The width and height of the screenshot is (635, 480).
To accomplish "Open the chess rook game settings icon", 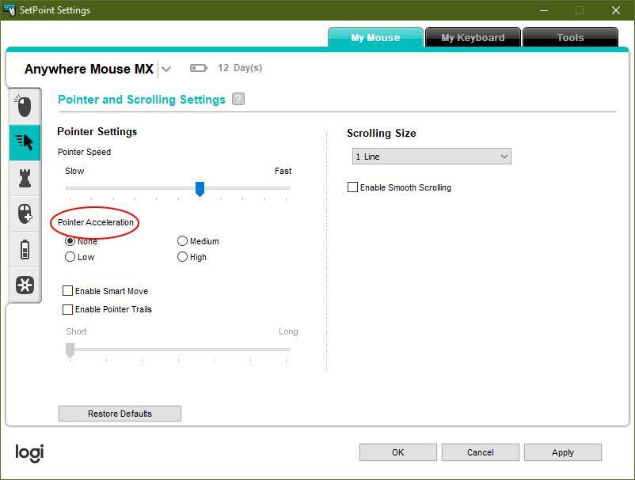I will pyautogui.click(x=25, y=178).
